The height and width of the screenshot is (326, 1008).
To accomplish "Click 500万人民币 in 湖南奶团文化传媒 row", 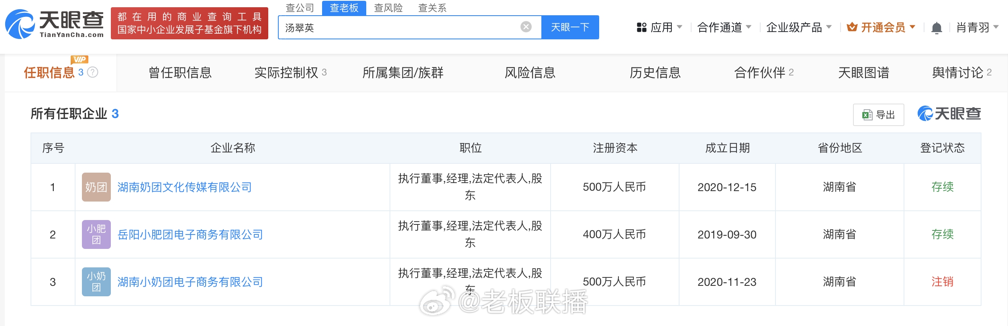I will pyautogui.click(x=614, y=187).
